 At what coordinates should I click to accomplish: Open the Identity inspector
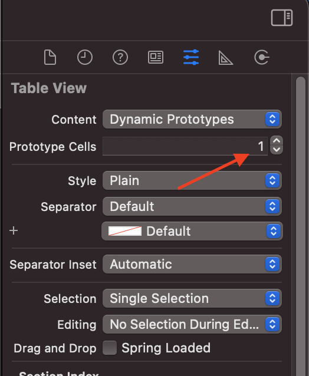[156, 57]
